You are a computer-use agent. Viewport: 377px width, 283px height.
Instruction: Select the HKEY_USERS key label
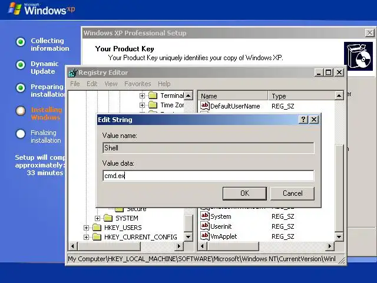[123, 228]
